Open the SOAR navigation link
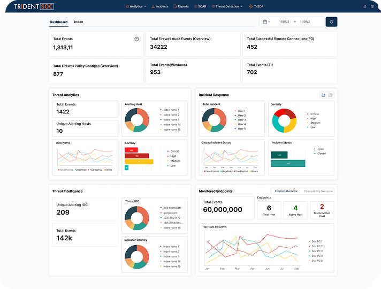381x289 pixels. [201, 6]
